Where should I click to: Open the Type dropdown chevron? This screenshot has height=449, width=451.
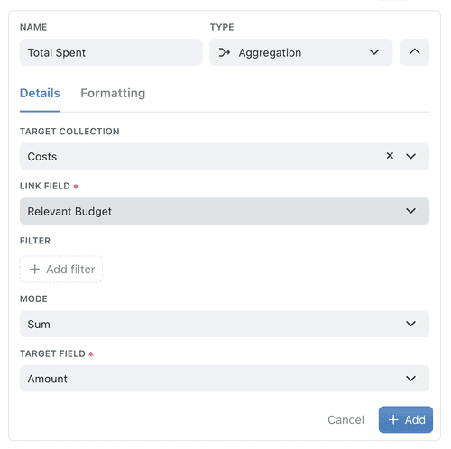(374, 52)
